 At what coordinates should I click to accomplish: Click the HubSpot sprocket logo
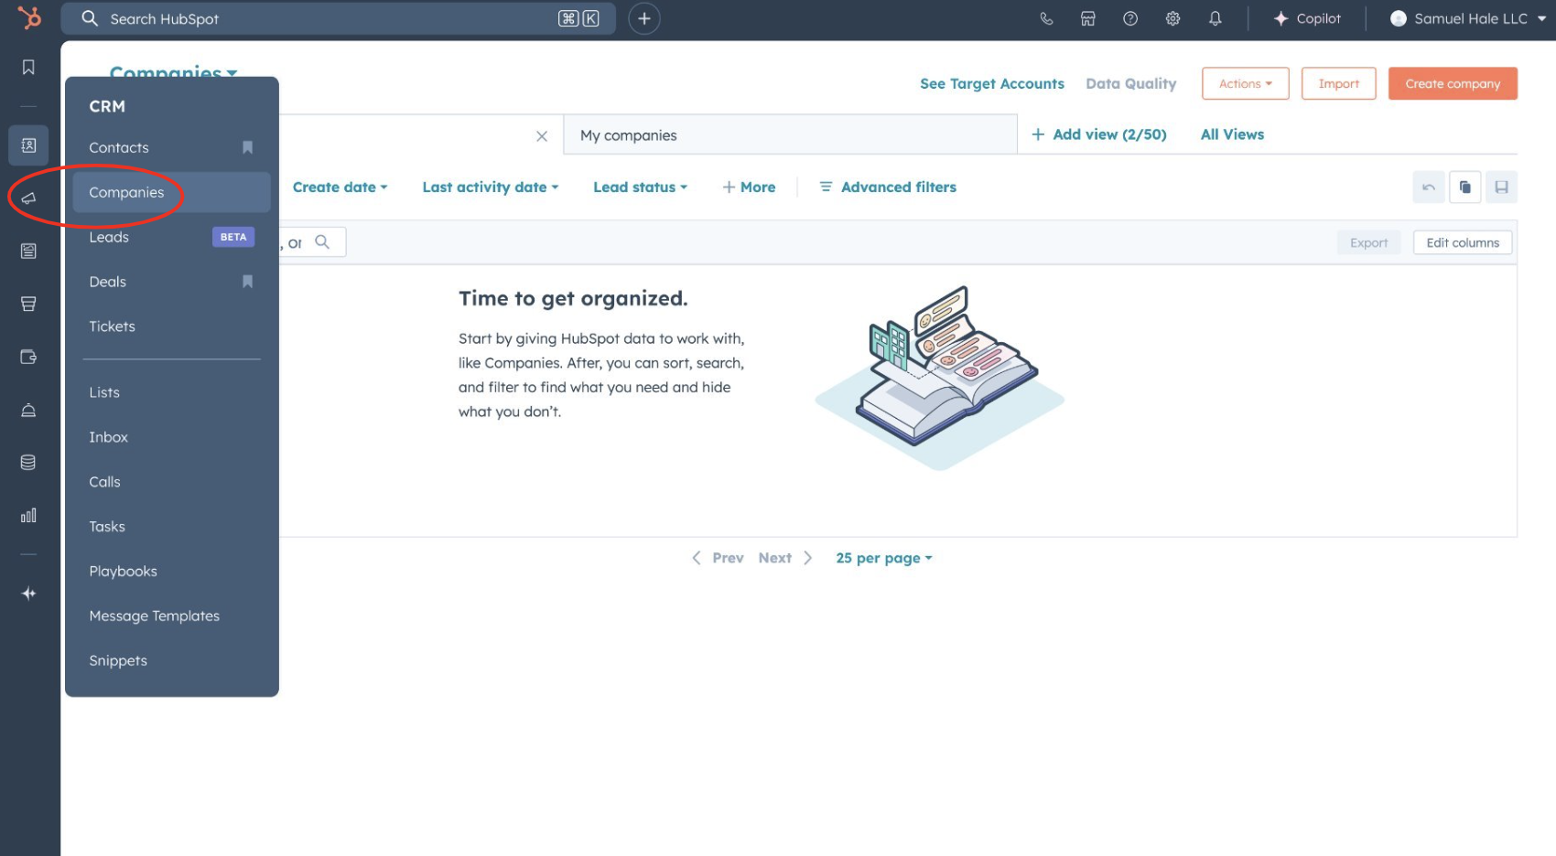[29, 17]
